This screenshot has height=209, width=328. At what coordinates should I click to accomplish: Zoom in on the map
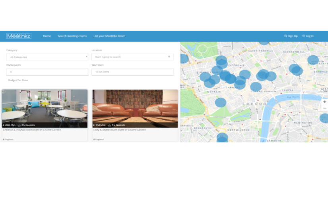pyautogui.click(x=324, y=102)
